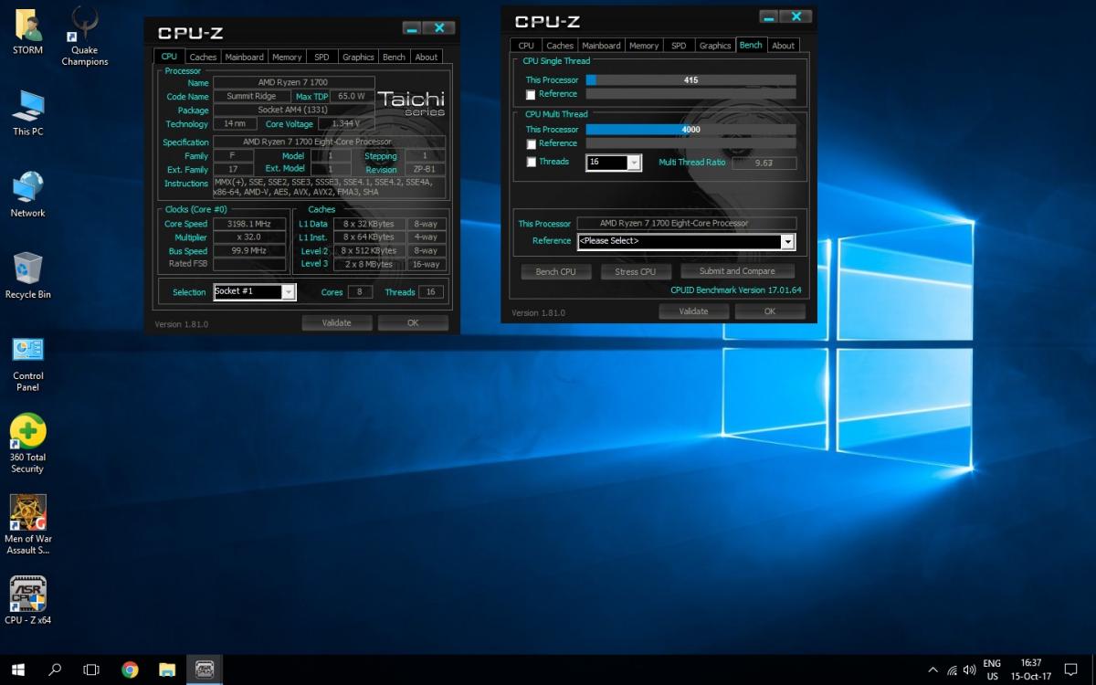
Task: Switch to SPD tab in left CPU-Z
Action: pyautogui.click(x=321, y=57)
